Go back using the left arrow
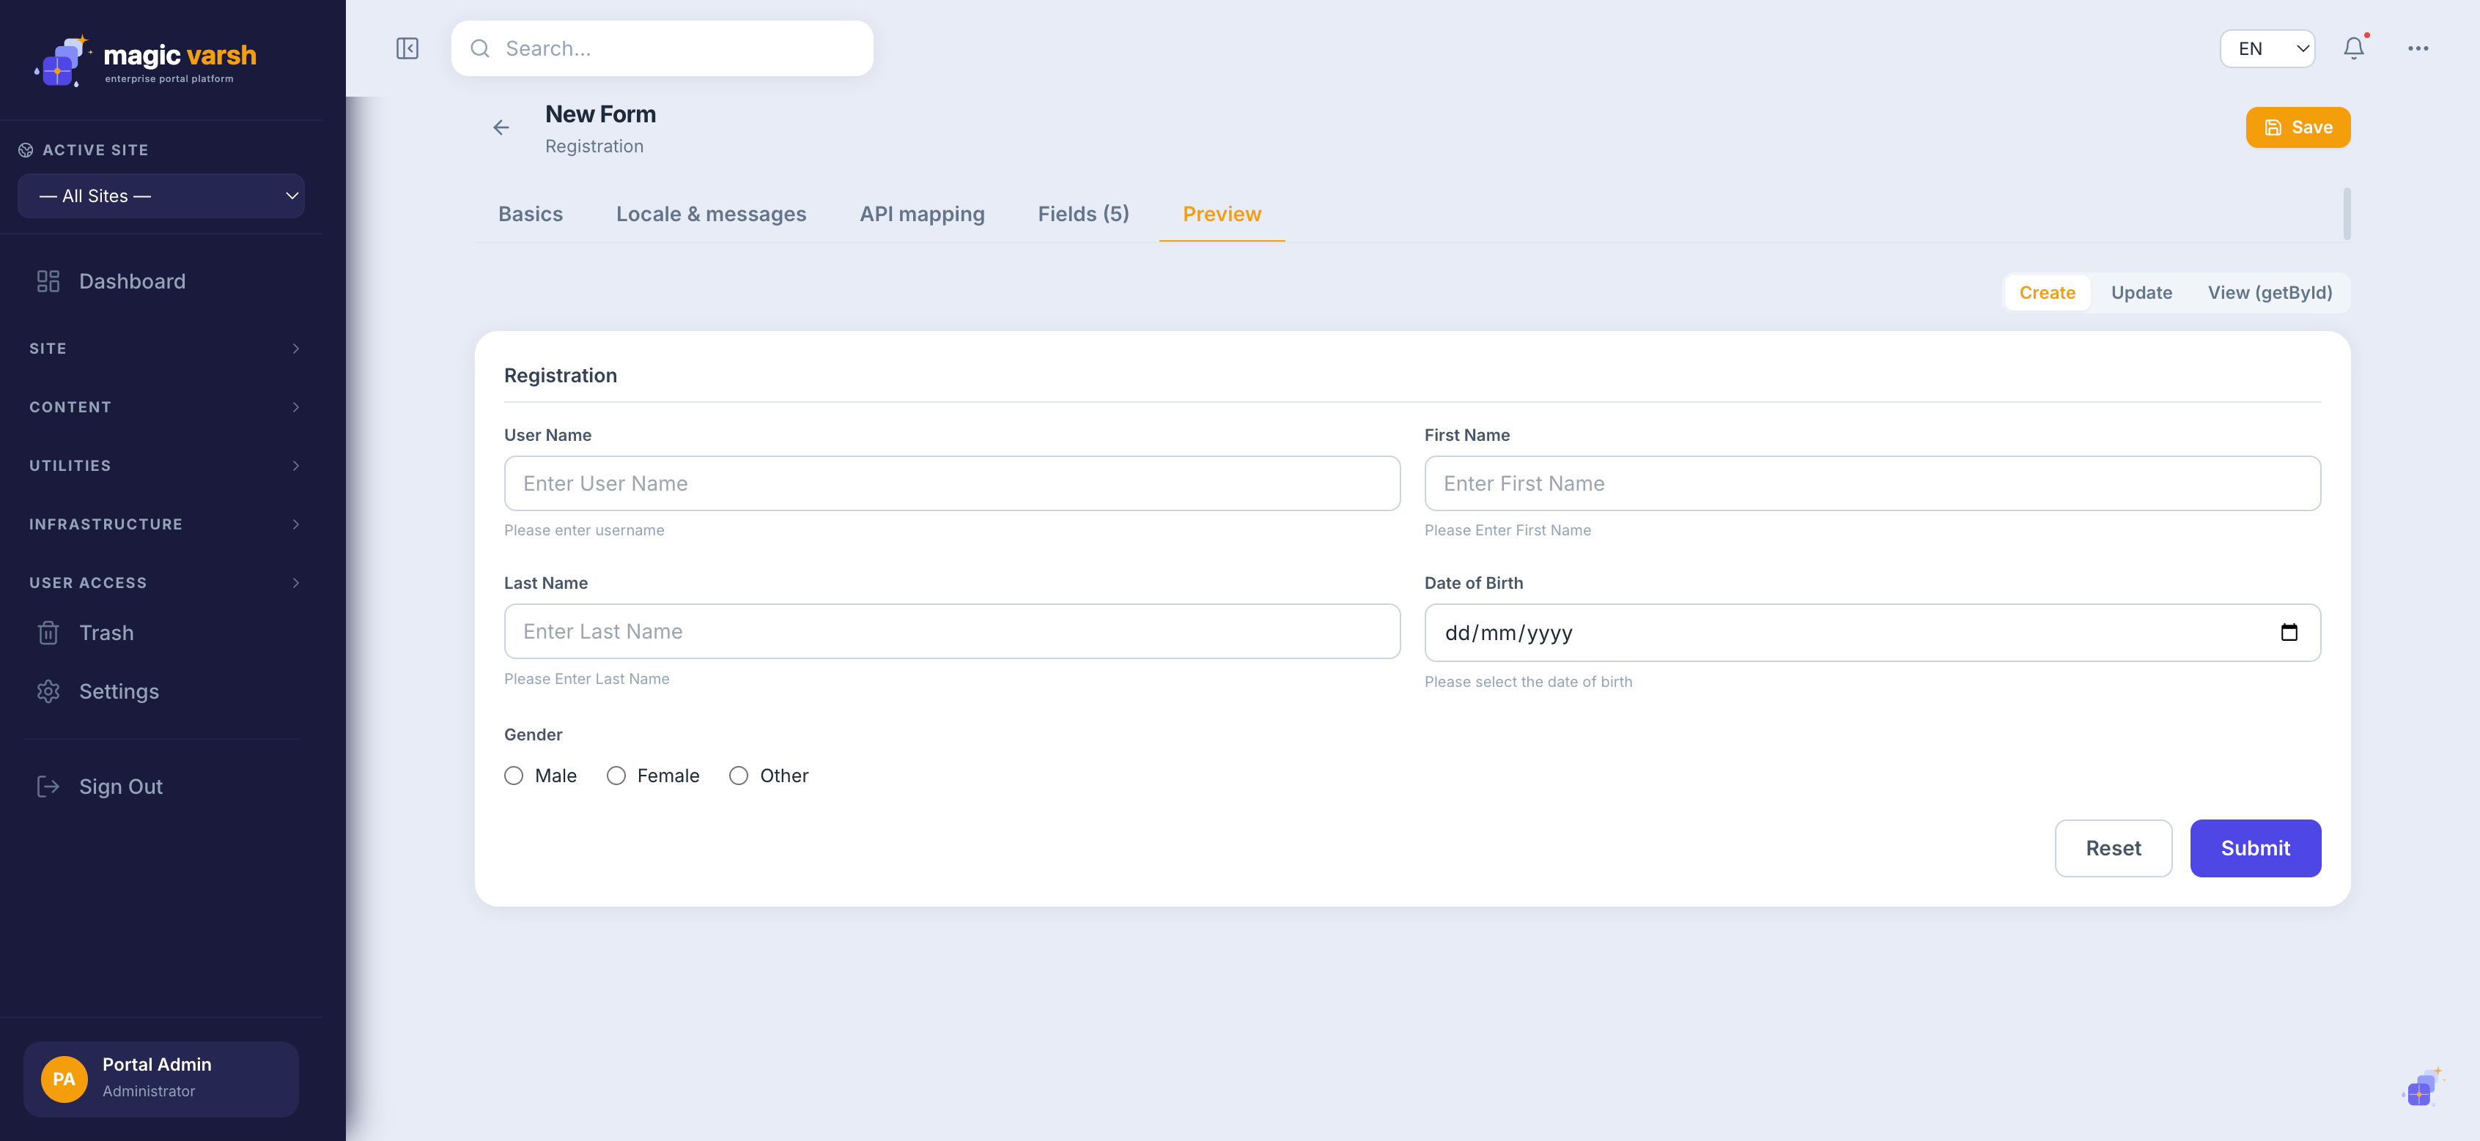Image resolution: width=2480 pixels, height=1141 pixels. (x=501, y=128)
